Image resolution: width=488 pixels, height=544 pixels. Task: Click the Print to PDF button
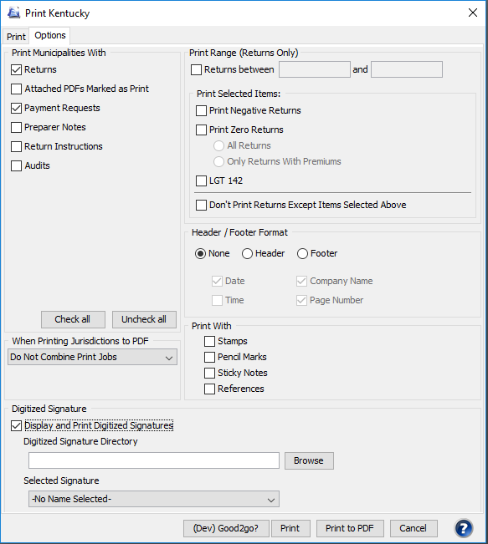click(x=350, y=528)
